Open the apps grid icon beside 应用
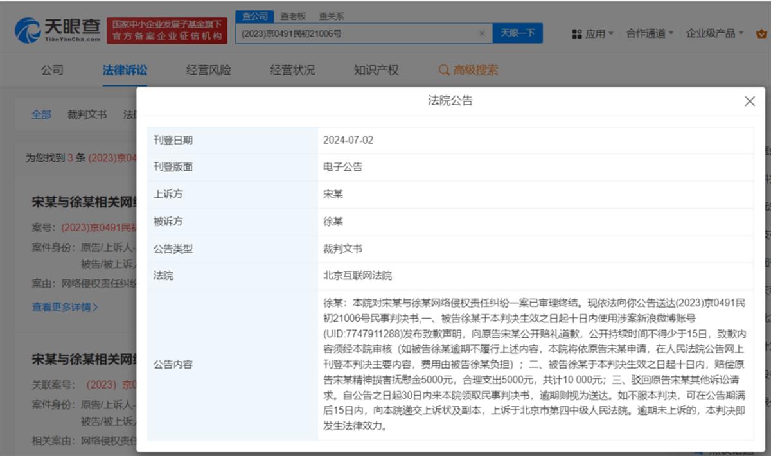Viewport: 771px width, 456px height. pyautogui.click(x=577, y=33)
